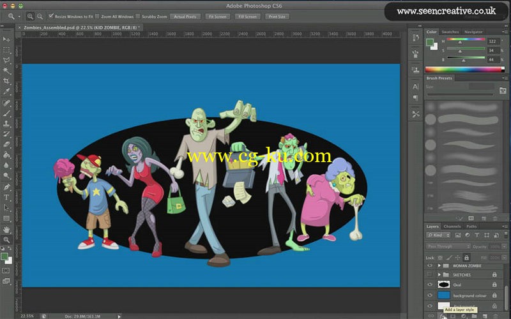Select the History Brush tool
This screenshot has height=319, width=511.
[6, 134]
